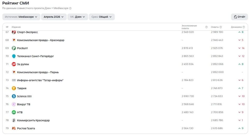The height and width of the screenshot is (135, 249).
Task: Click the help icon next to Mediascope subtitle
Action: click(x=70, y=8)
